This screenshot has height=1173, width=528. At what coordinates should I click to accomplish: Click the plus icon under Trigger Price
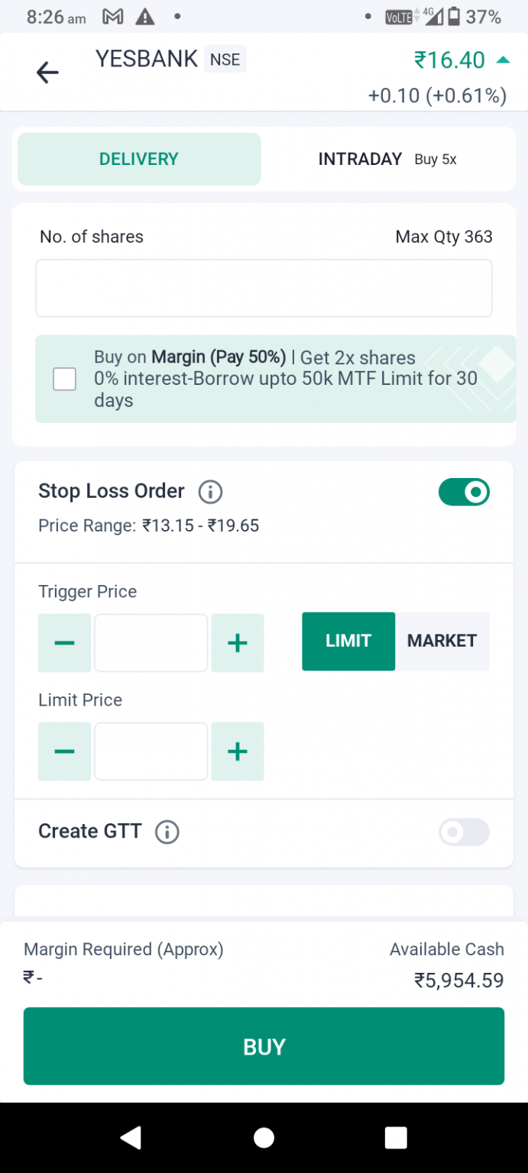tap(237, 642)
